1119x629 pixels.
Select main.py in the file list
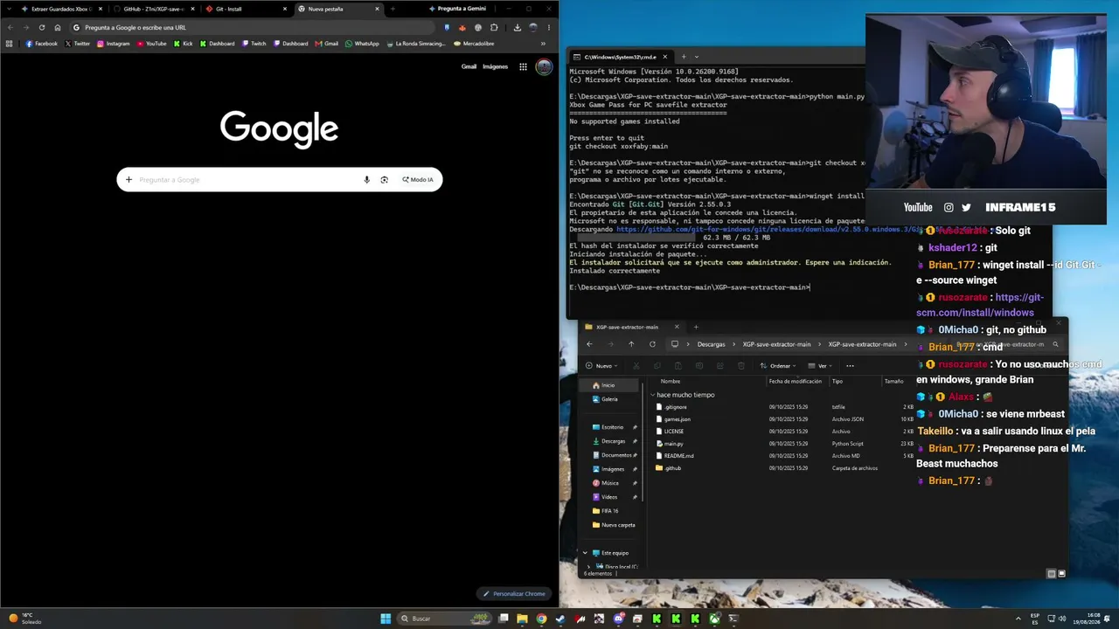[673, 444]
